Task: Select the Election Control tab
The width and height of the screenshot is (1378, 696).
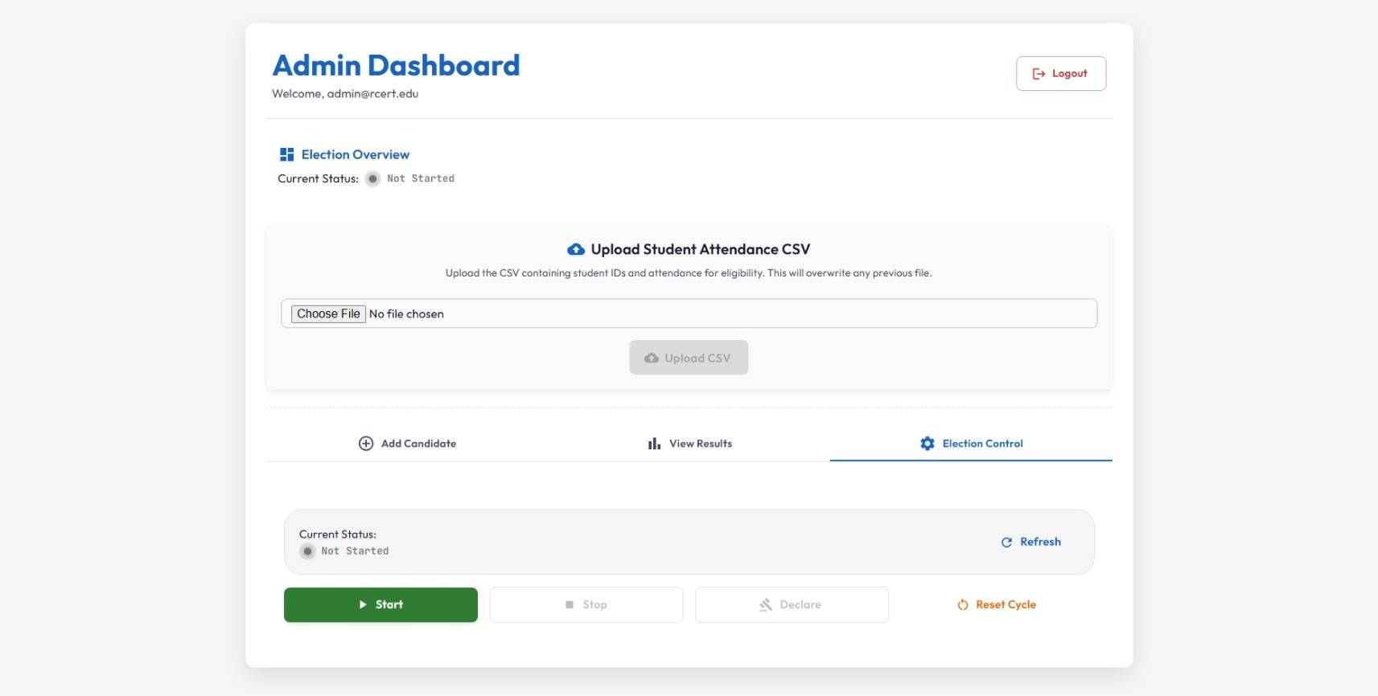Action: tap(971, 444)
